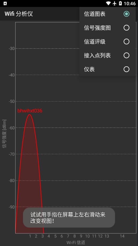
Task: Select the 信道评级 radio button
Action: (x=126, y=41)
